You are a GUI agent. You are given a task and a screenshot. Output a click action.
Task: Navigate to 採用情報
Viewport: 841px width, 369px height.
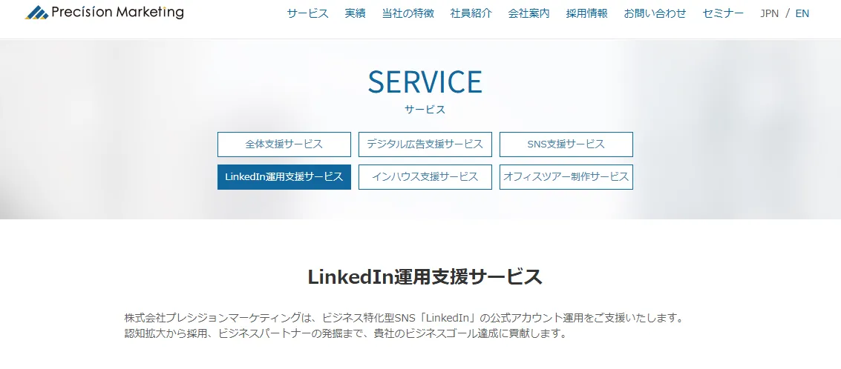tap(586, 13)
